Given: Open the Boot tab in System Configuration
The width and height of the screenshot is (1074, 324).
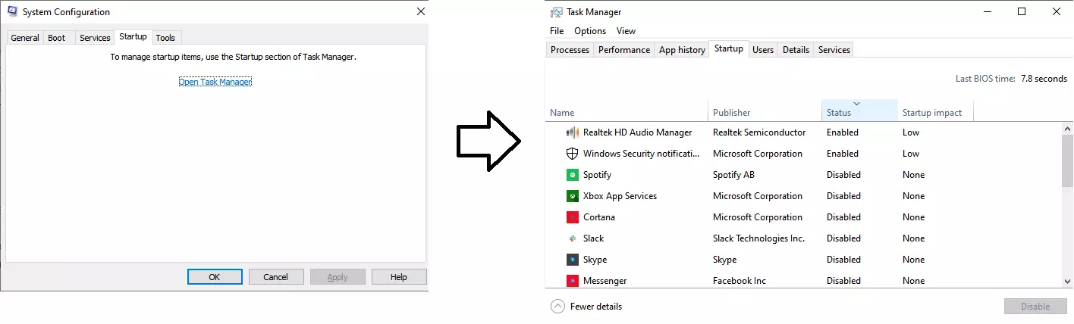Looking at the screenshot, I should point(57,38).
